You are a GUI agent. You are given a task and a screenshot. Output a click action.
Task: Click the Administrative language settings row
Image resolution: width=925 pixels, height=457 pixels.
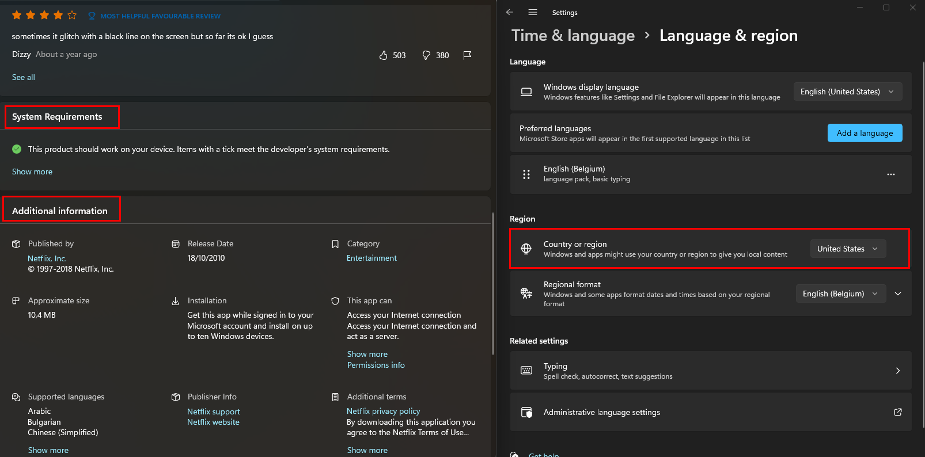point(711,412)
